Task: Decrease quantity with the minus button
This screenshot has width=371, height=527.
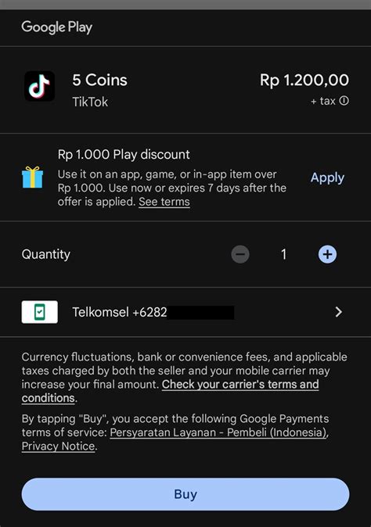Action: coord(240,254)
